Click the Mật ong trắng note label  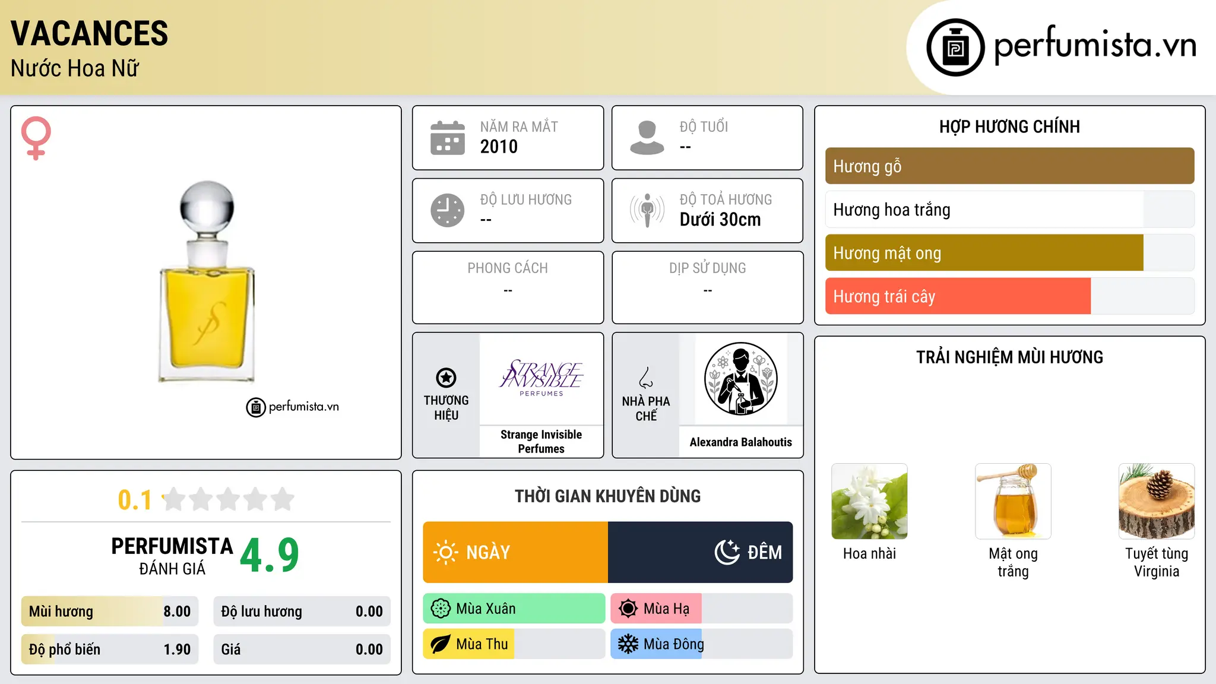[1013, 562]
